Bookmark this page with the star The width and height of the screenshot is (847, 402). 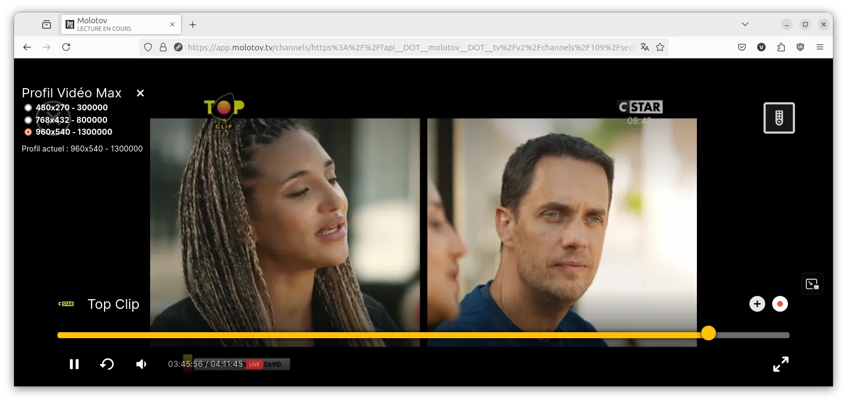coord(660,47)
